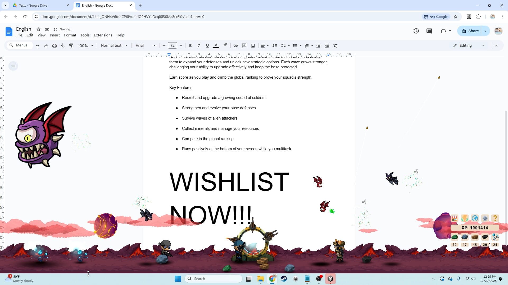Apply italic formatting
The image size is (508, 285).
click(199, 45)
